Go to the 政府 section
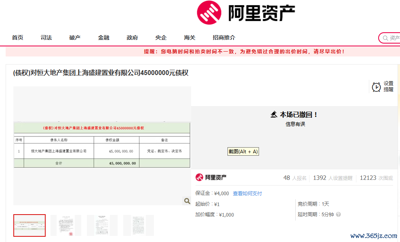The image size is (400, 242). (x=132, y=38)
